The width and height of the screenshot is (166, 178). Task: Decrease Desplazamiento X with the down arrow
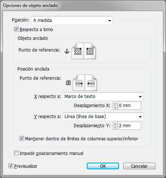point(115,107)
